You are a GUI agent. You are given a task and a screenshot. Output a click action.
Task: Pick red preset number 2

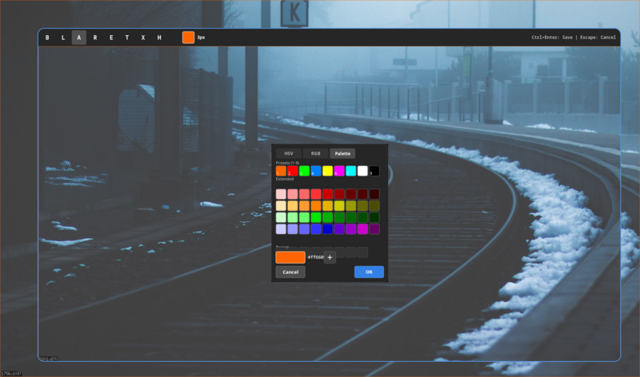[293, 171]
